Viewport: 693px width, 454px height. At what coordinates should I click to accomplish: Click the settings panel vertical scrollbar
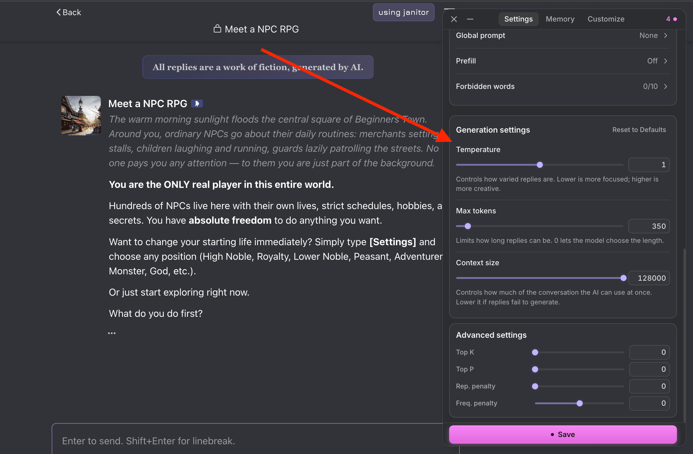684,335
